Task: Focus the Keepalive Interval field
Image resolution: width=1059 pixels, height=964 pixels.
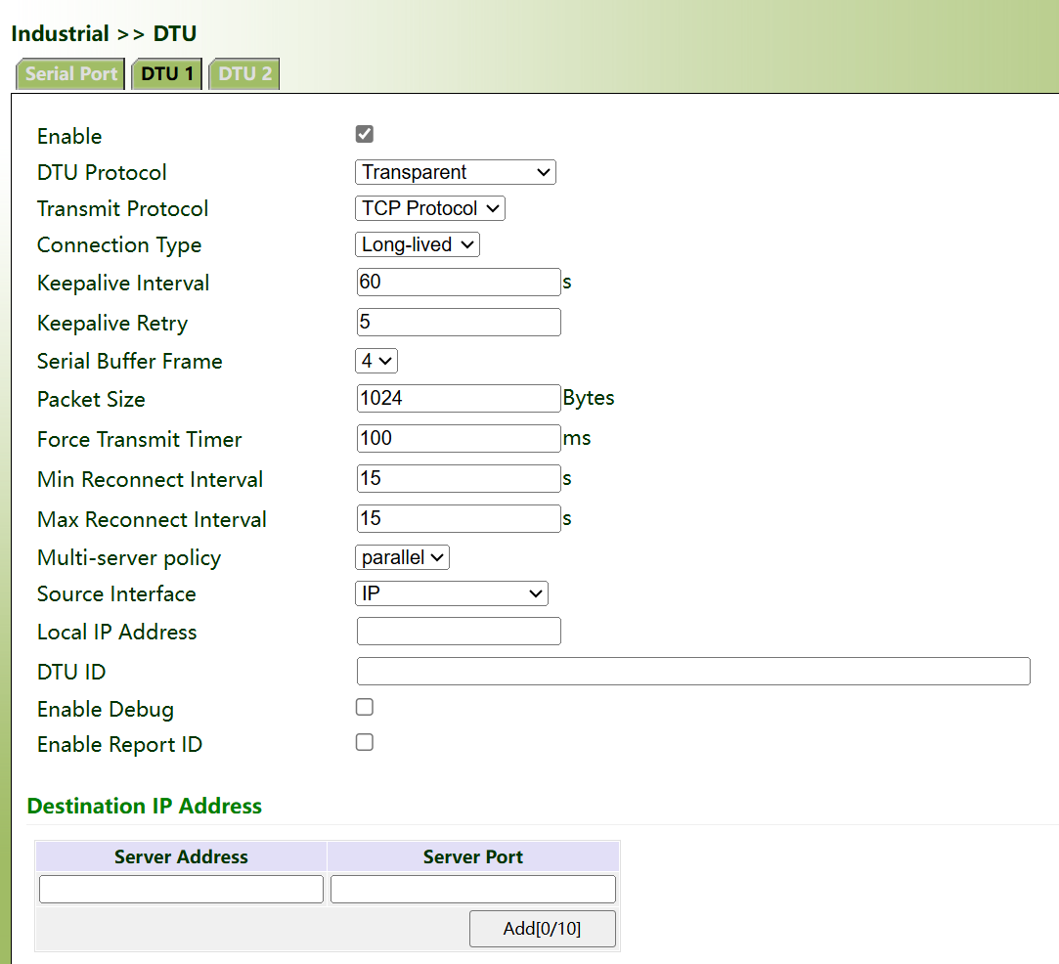Action: pos(459,283)
